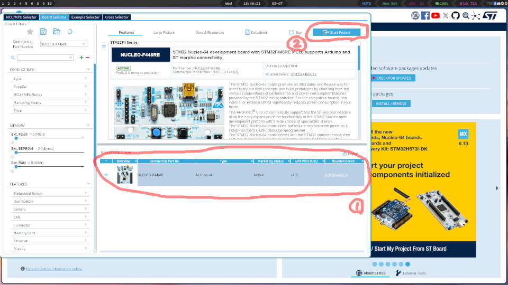Screen dimensions: 508x285
Task: Click the magnifier search icon in filters
Action: point(13,58)
